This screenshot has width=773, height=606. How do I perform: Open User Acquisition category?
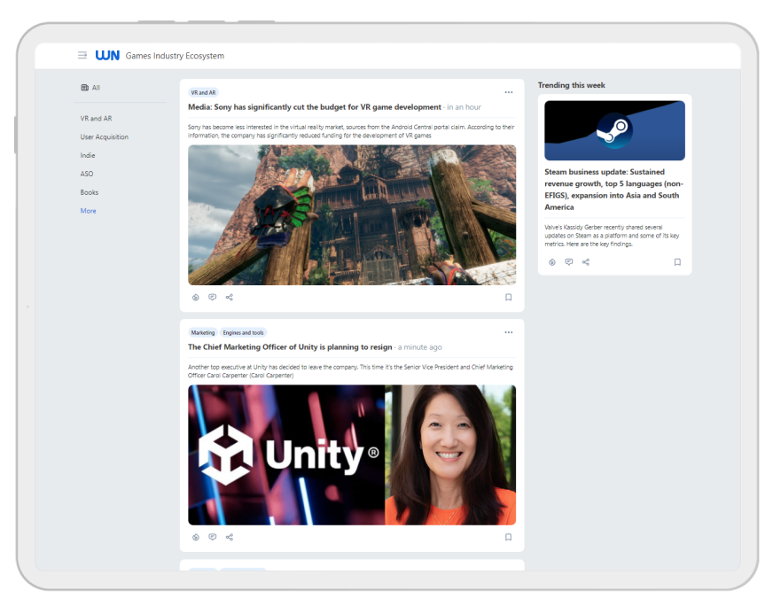(x=104, y=137)
